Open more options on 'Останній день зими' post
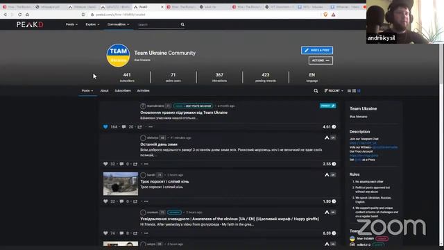444x250 pixels. 146,164
